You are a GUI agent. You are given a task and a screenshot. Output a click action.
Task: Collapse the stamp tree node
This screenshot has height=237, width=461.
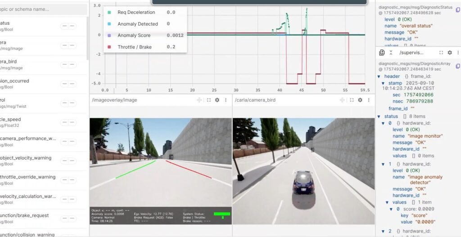[x=383, y=83]
